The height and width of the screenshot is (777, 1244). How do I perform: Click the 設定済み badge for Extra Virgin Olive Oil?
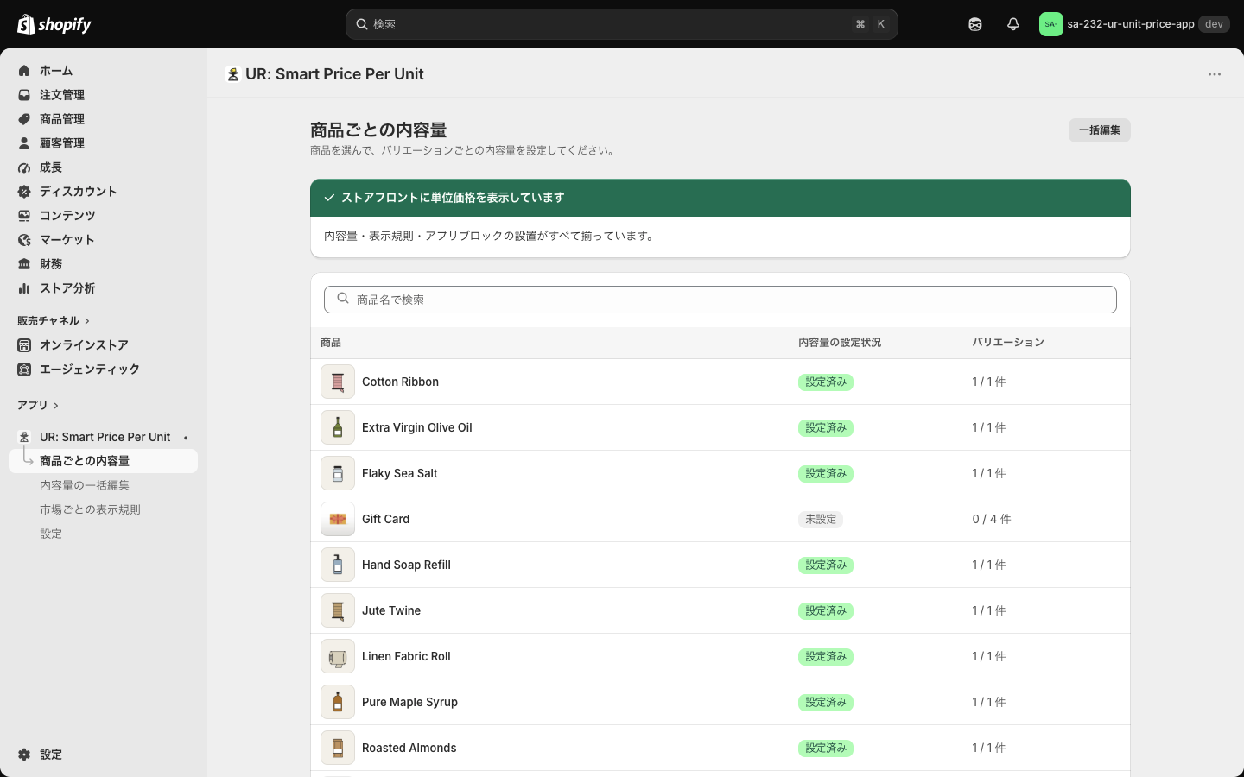tap(826, 428)
